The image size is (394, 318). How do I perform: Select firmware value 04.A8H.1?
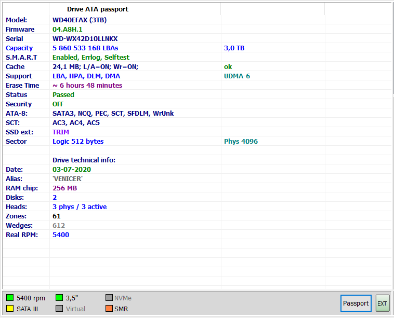68,30
